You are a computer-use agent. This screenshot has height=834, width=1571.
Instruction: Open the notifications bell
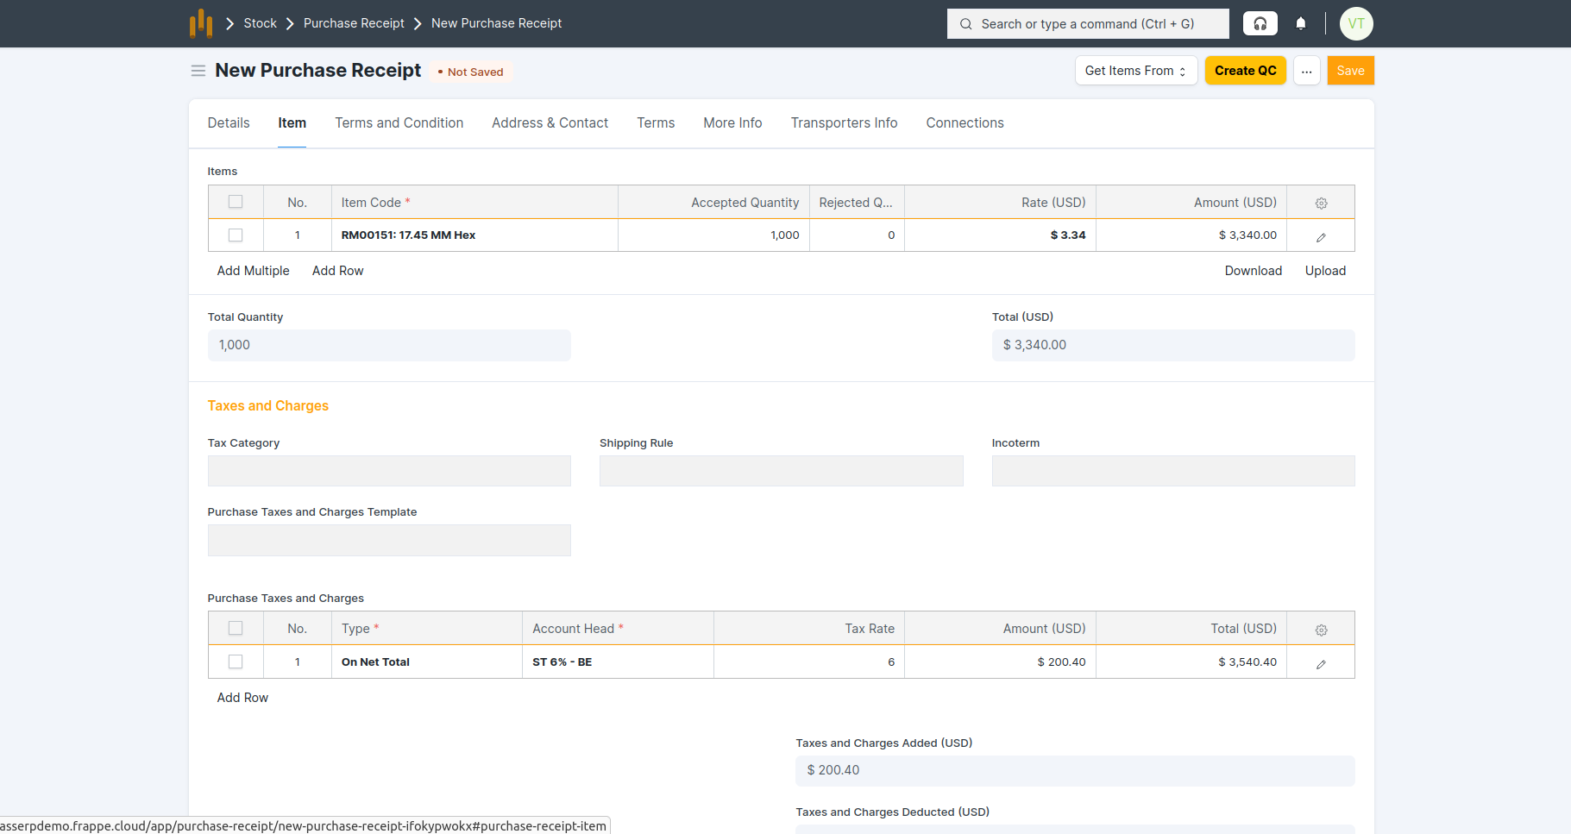[1301, 23]
